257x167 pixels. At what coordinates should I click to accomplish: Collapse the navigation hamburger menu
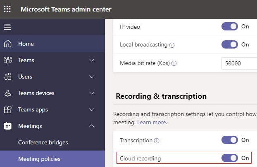pyautogui.click(x=7, y=27)
